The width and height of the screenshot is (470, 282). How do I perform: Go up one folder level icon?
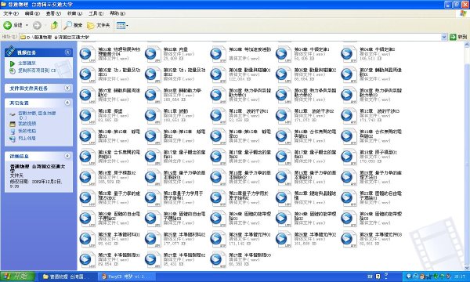(x=54, y=25)
